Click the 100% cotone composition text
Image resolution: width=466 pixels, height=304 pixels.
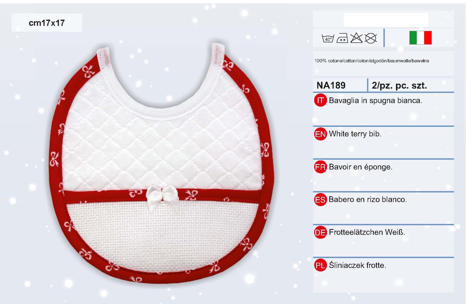[x=372, y=61]
